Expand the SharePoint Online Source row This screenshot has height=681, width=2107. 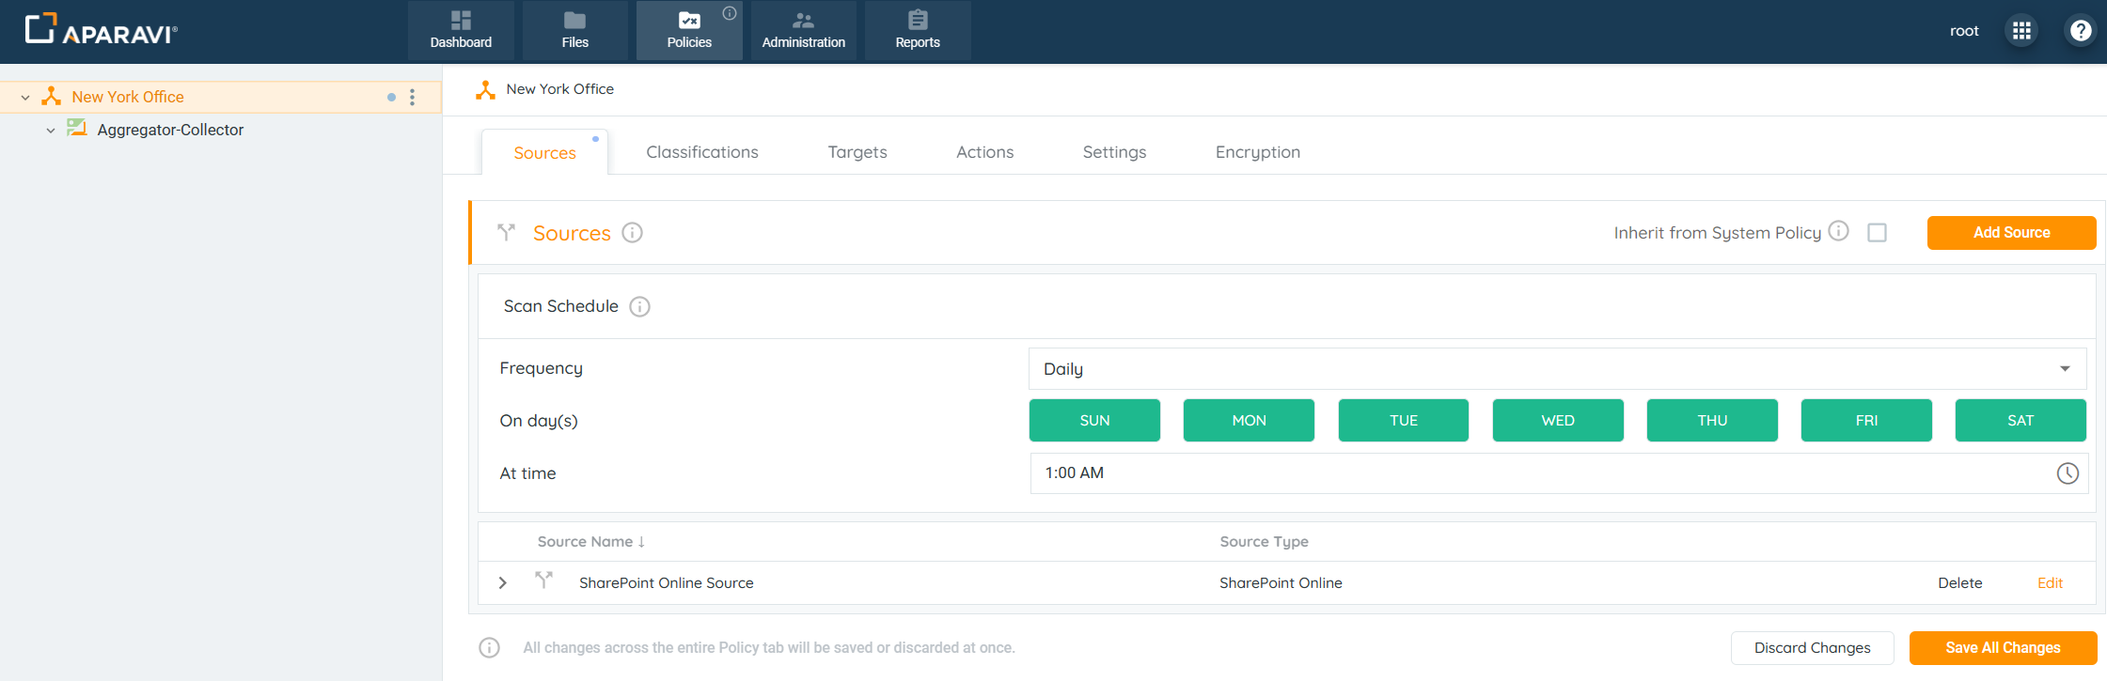pyautogui.click(x=503, y=583)
